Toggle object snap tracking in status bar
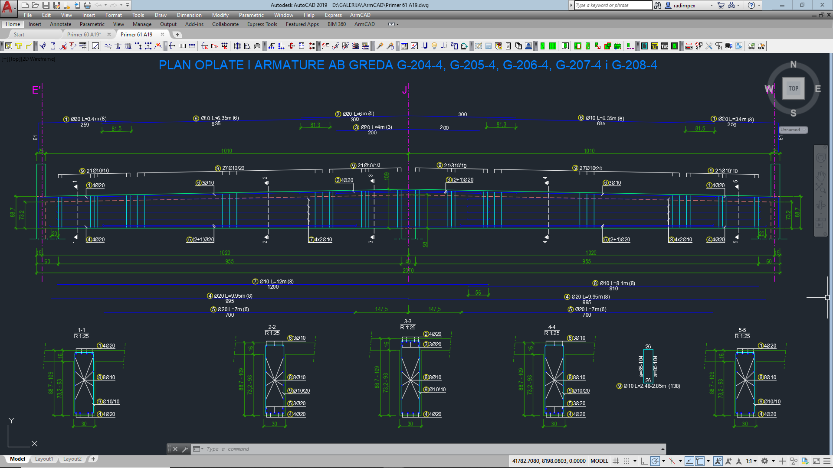This screenshot has width=833, height=468. [x=689, y=461]
